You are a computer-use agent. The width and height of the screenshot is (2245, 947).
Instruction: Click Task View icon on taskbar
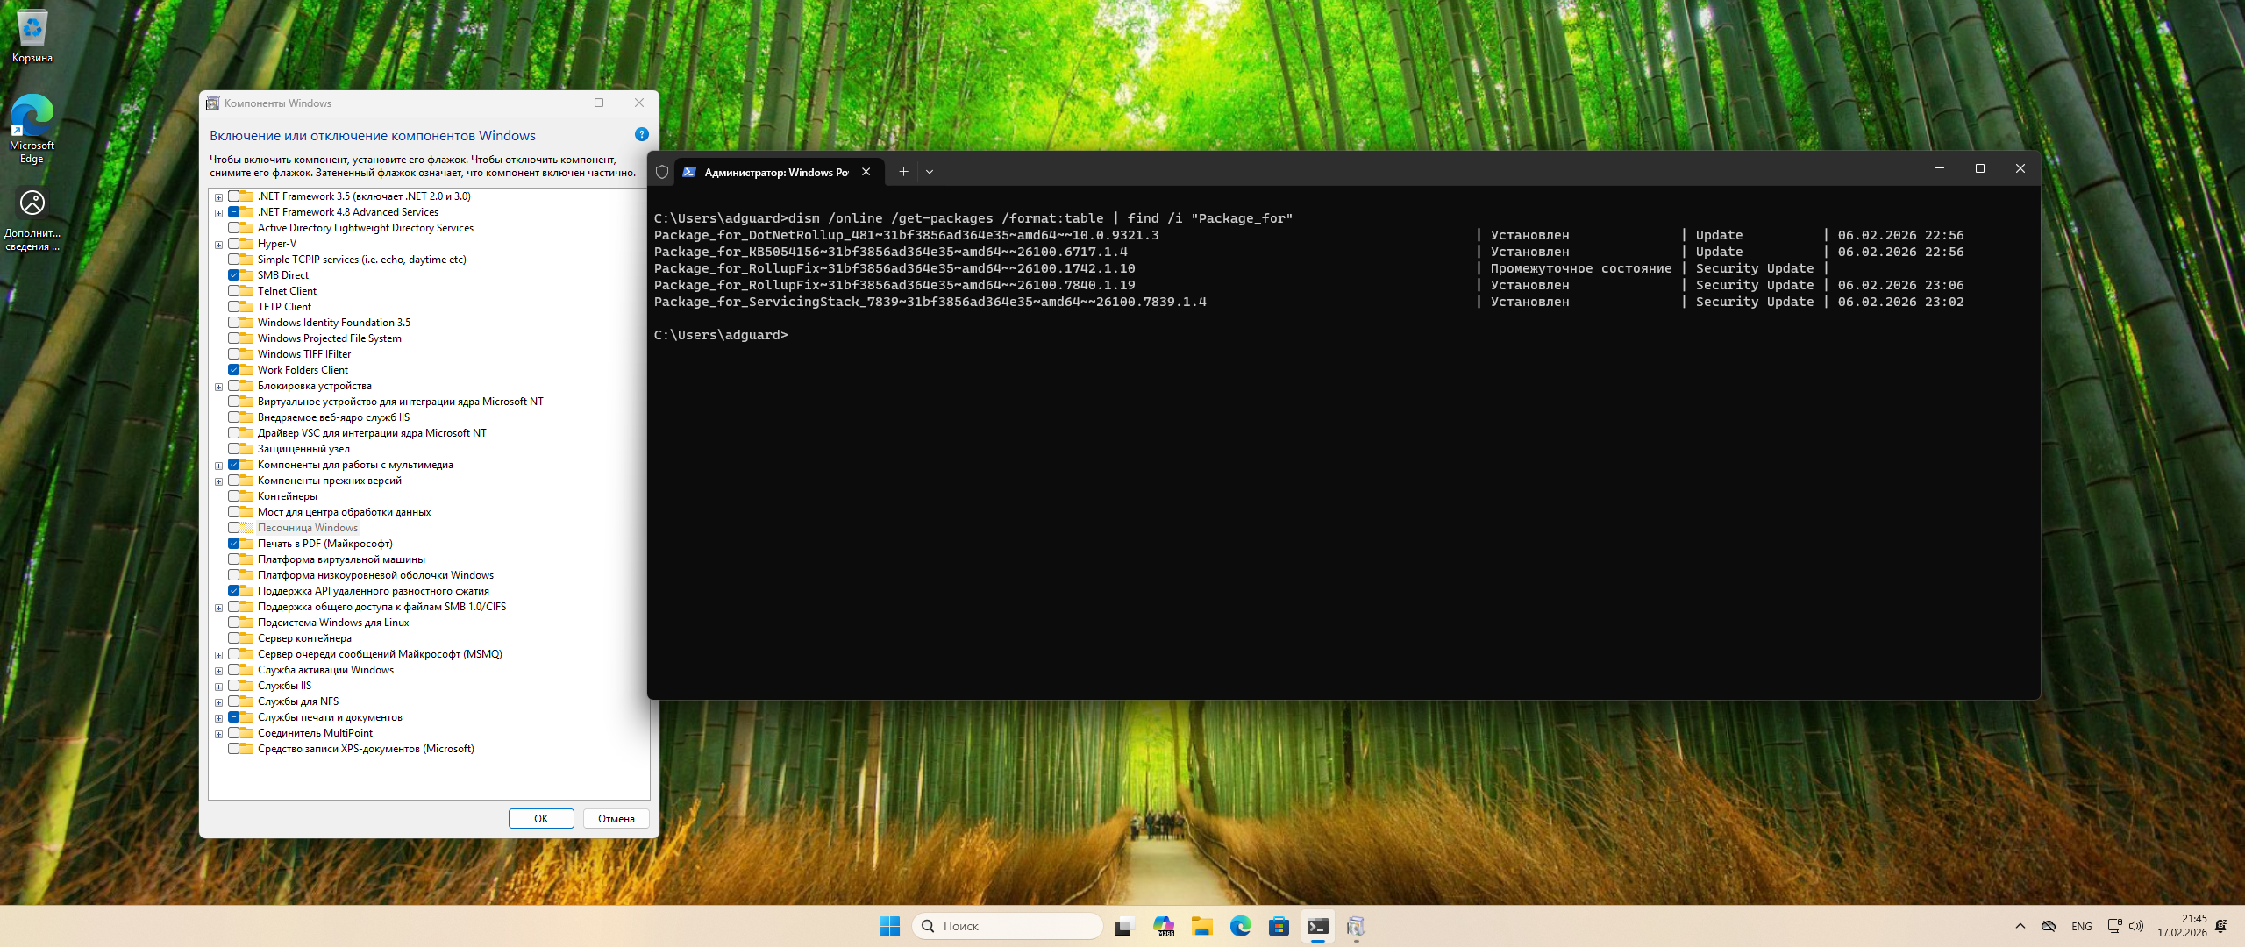[1124, 926]
